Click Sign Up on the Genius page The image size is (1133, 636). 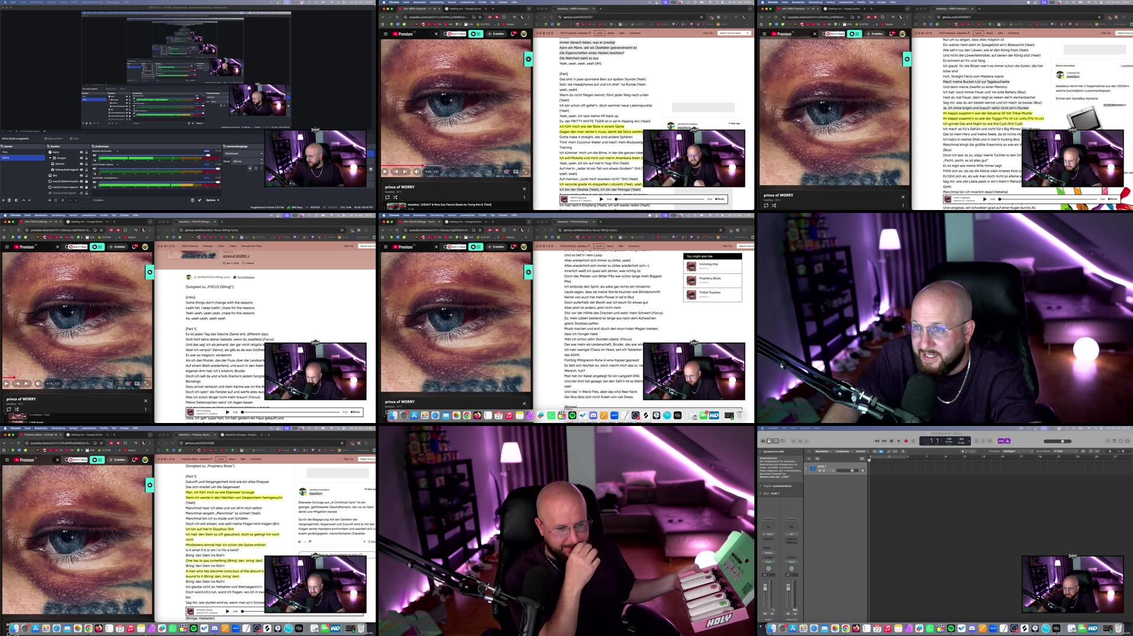coord(708,33)
